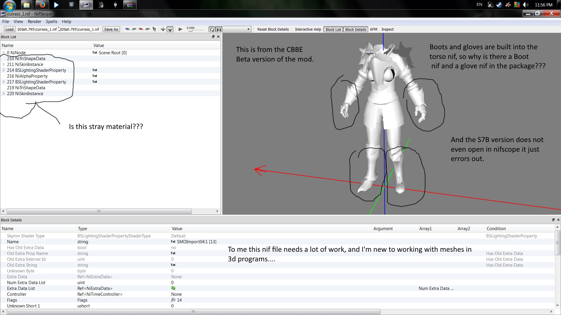The width and height of the screenshot is (561, 315).
Task: Select the red eye view icon
Action: point(141,29)
